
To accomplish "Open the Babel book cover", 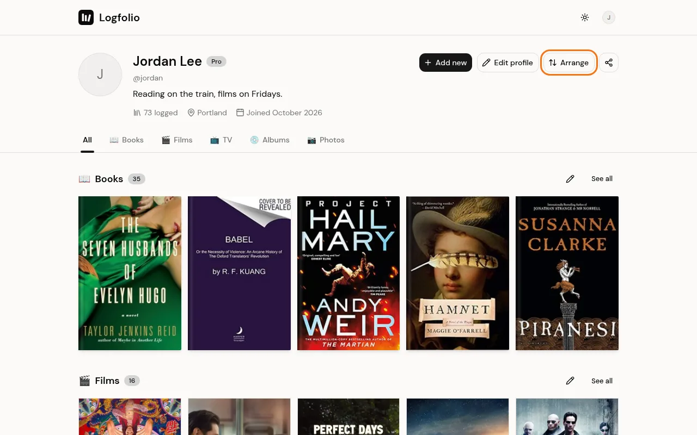I will (239, 273).
